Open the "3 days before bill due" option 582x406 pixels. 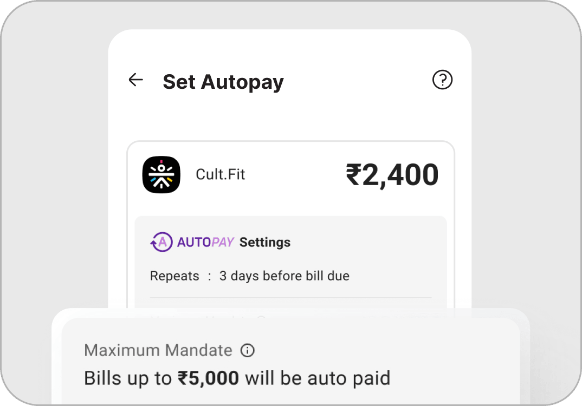click(284, 276)
